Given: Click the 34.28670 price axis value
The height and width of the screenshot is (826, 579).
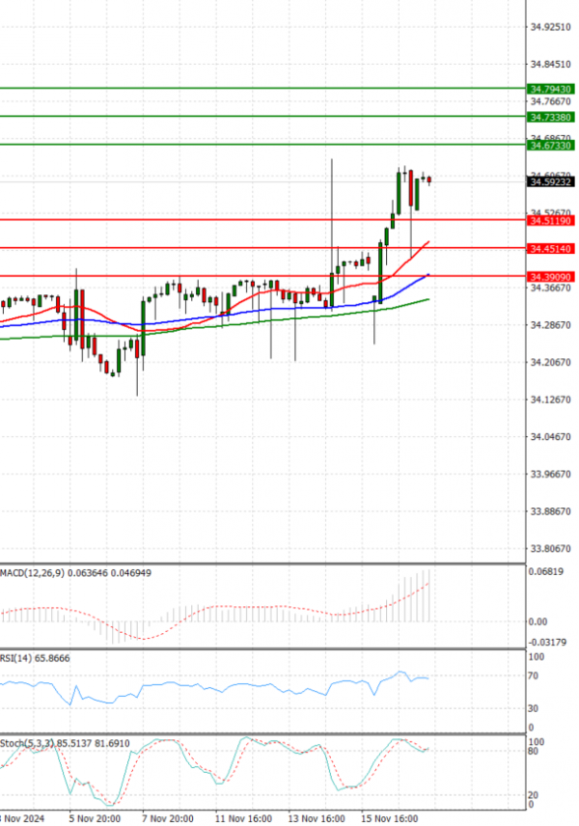Looking at the screenshot, I should click(x=550, y=325).
